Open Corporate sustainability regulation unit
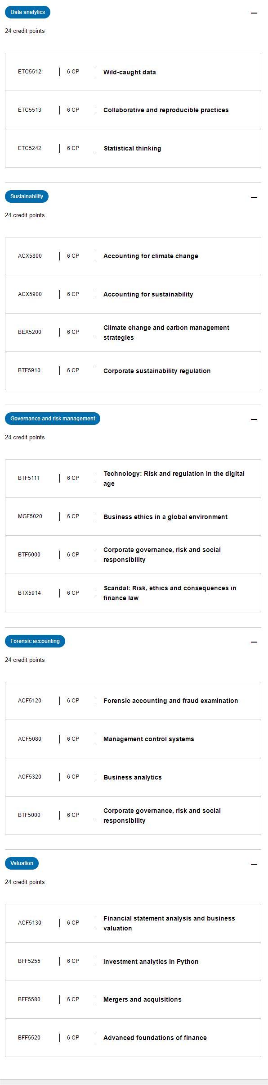This screenshot has height=1085, width=268. pos(133,371)
